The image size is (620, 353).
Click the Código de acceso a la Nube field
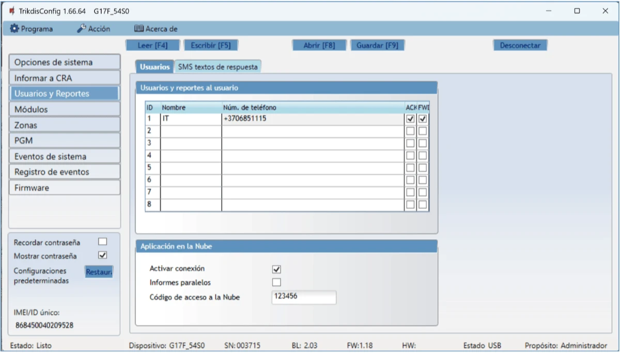(x=303, y=297)
